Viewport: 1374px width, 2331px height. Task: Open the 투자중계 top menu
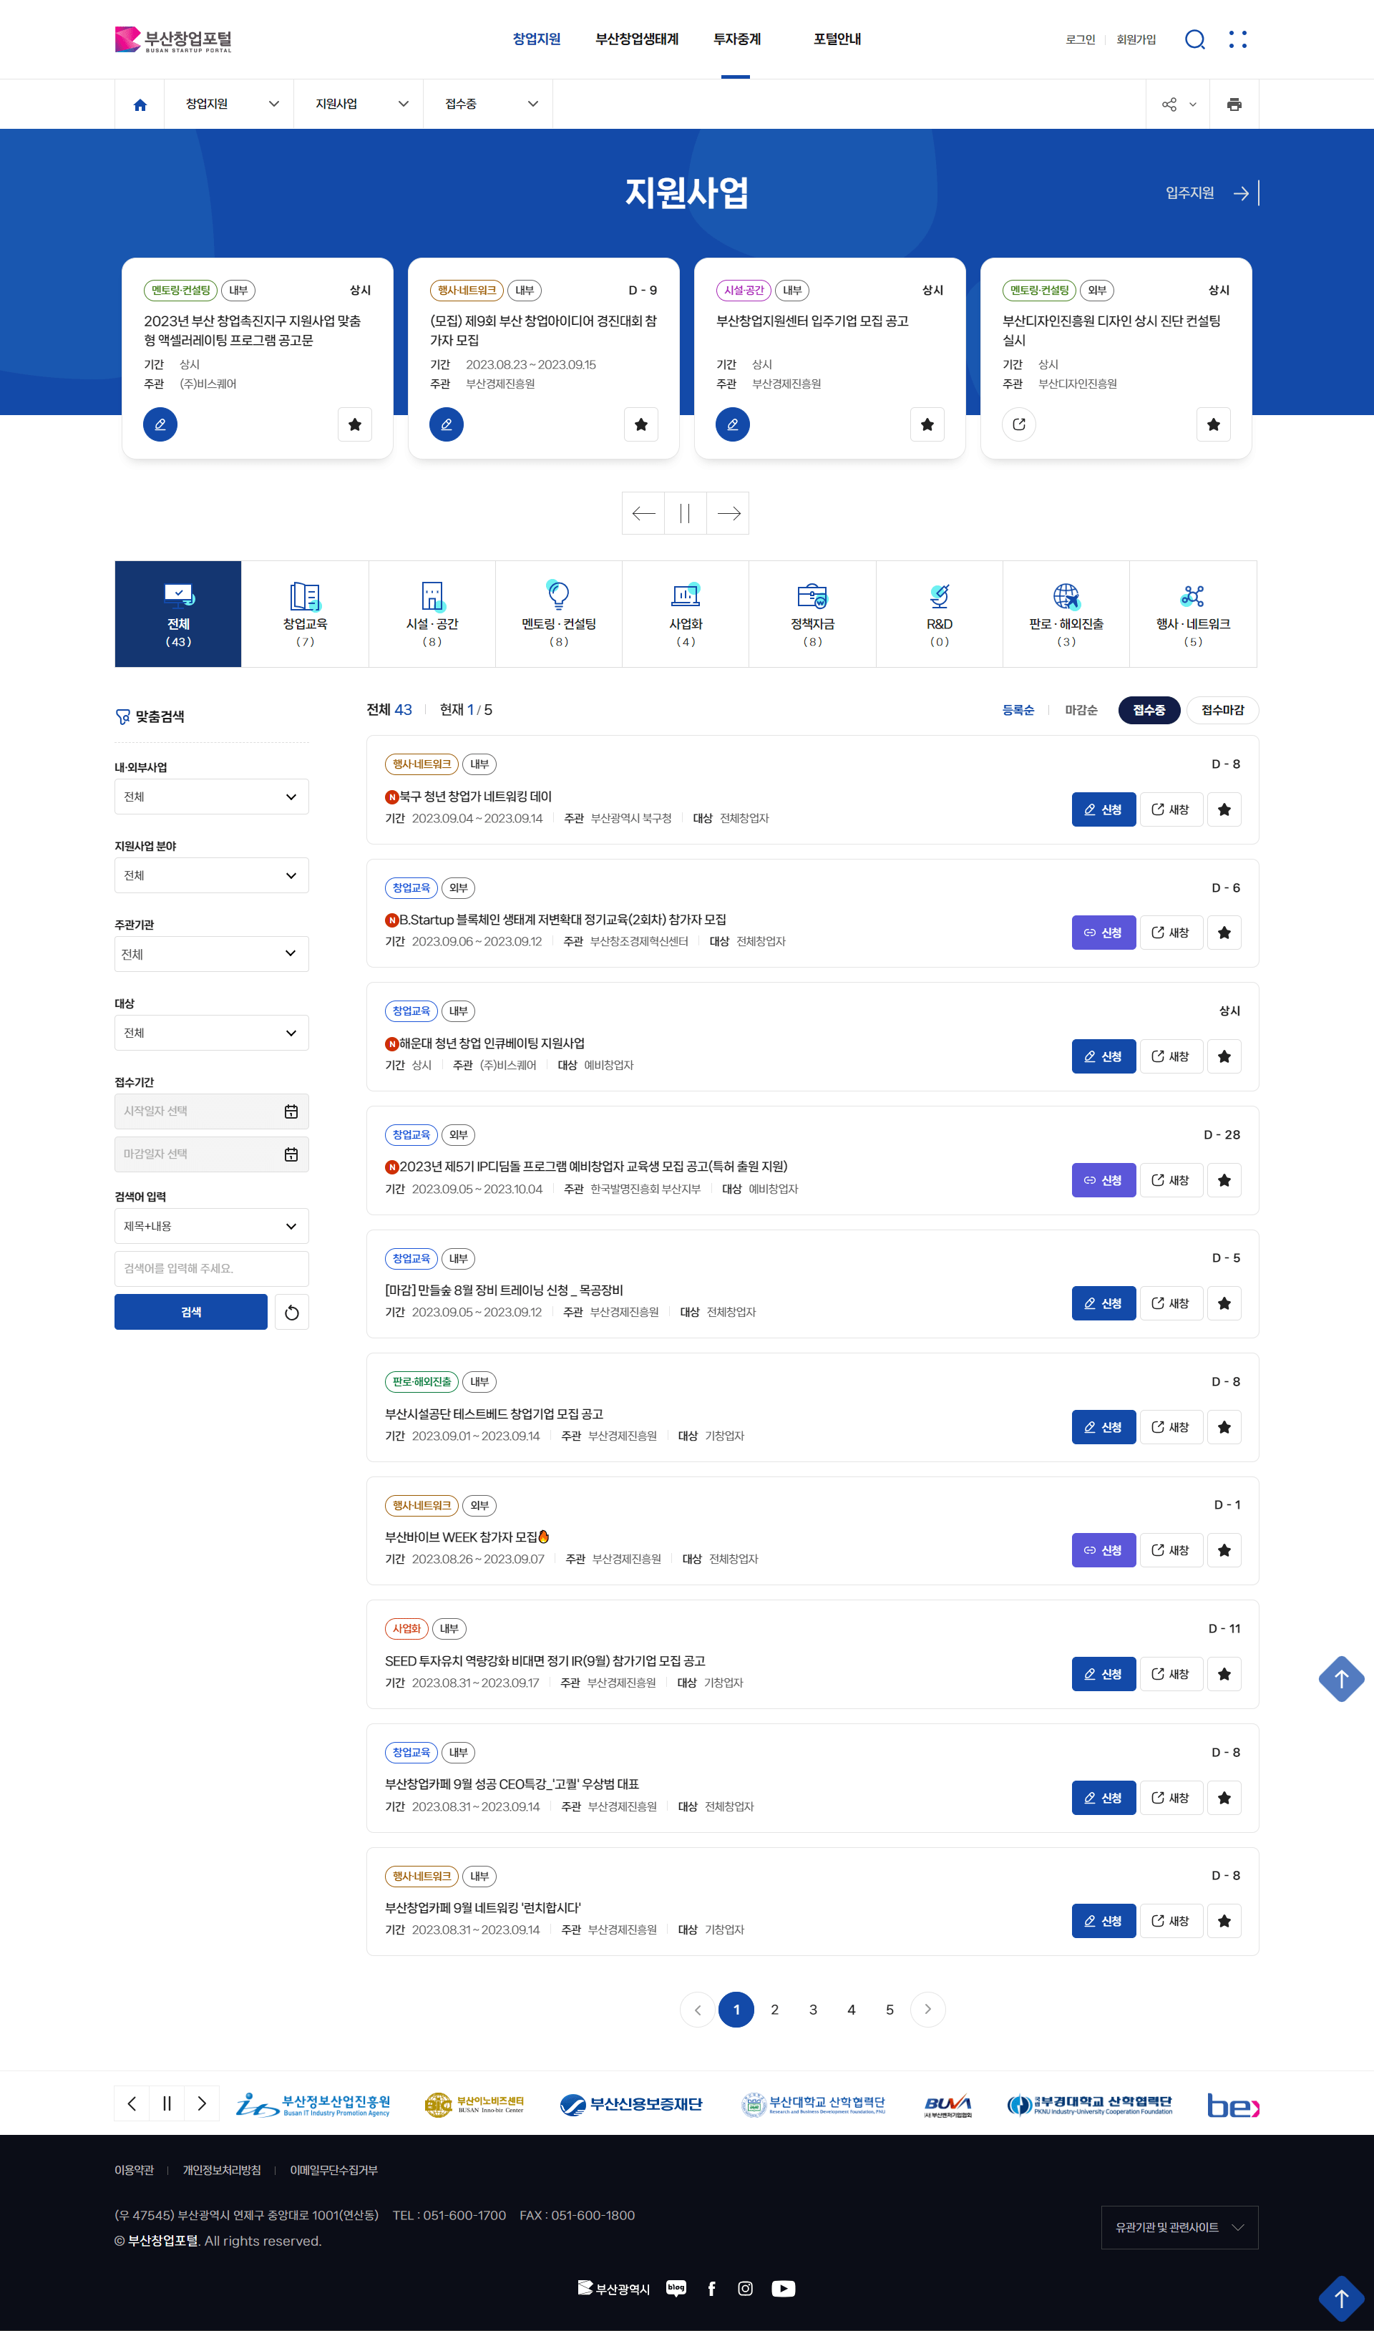(x=736, y=39)
